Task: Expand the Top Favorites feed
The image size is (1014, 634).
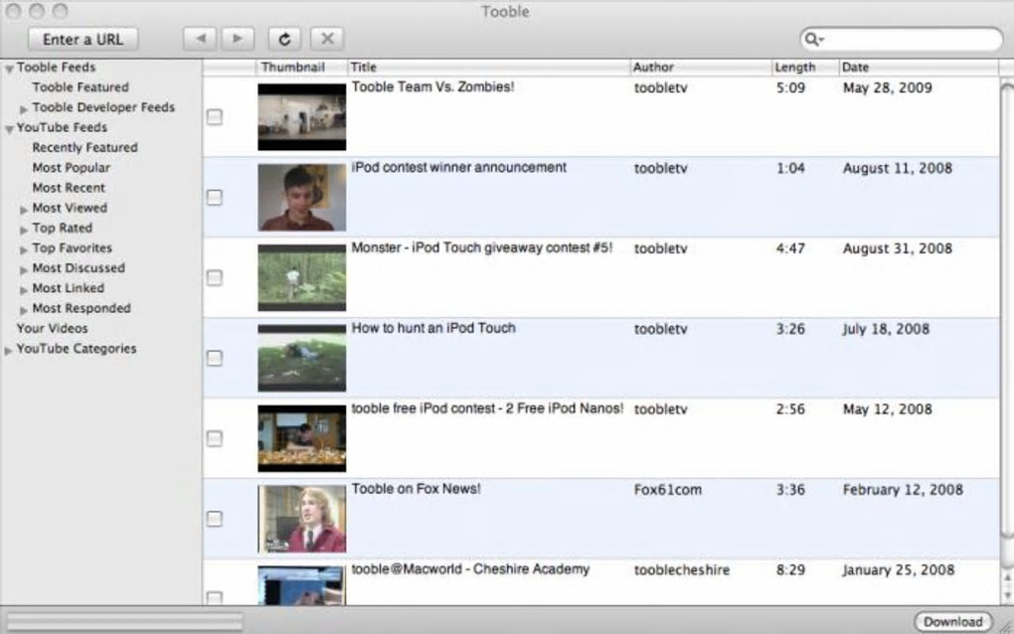Action: pyautogui.click(x=24, y=249)
